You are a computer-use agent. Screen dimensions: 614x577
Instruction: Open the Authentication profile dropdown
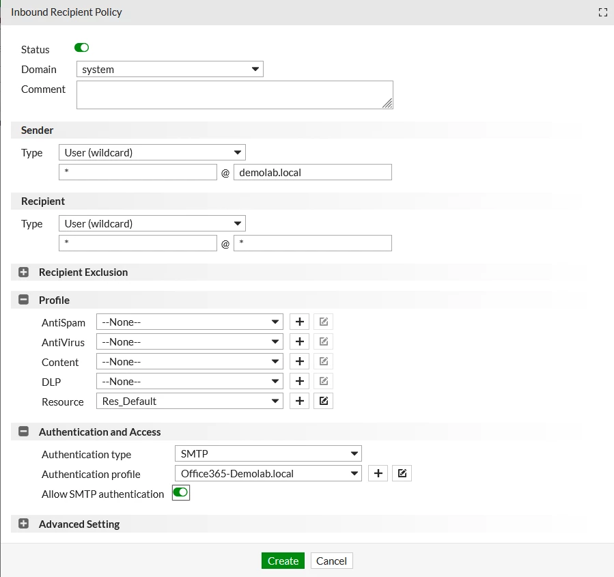(x=268, y=474)
